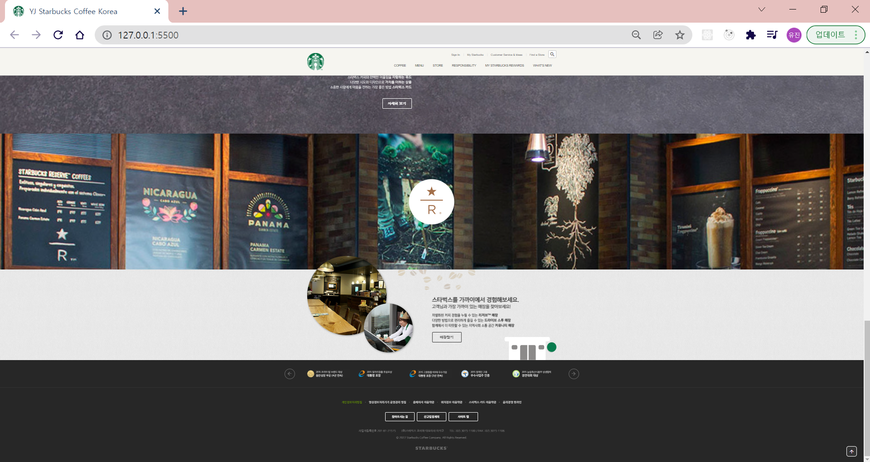Viewport: 870px width, 462px height.
Task: Click the scroll-to-top arrow button
Action: point(851,451)
